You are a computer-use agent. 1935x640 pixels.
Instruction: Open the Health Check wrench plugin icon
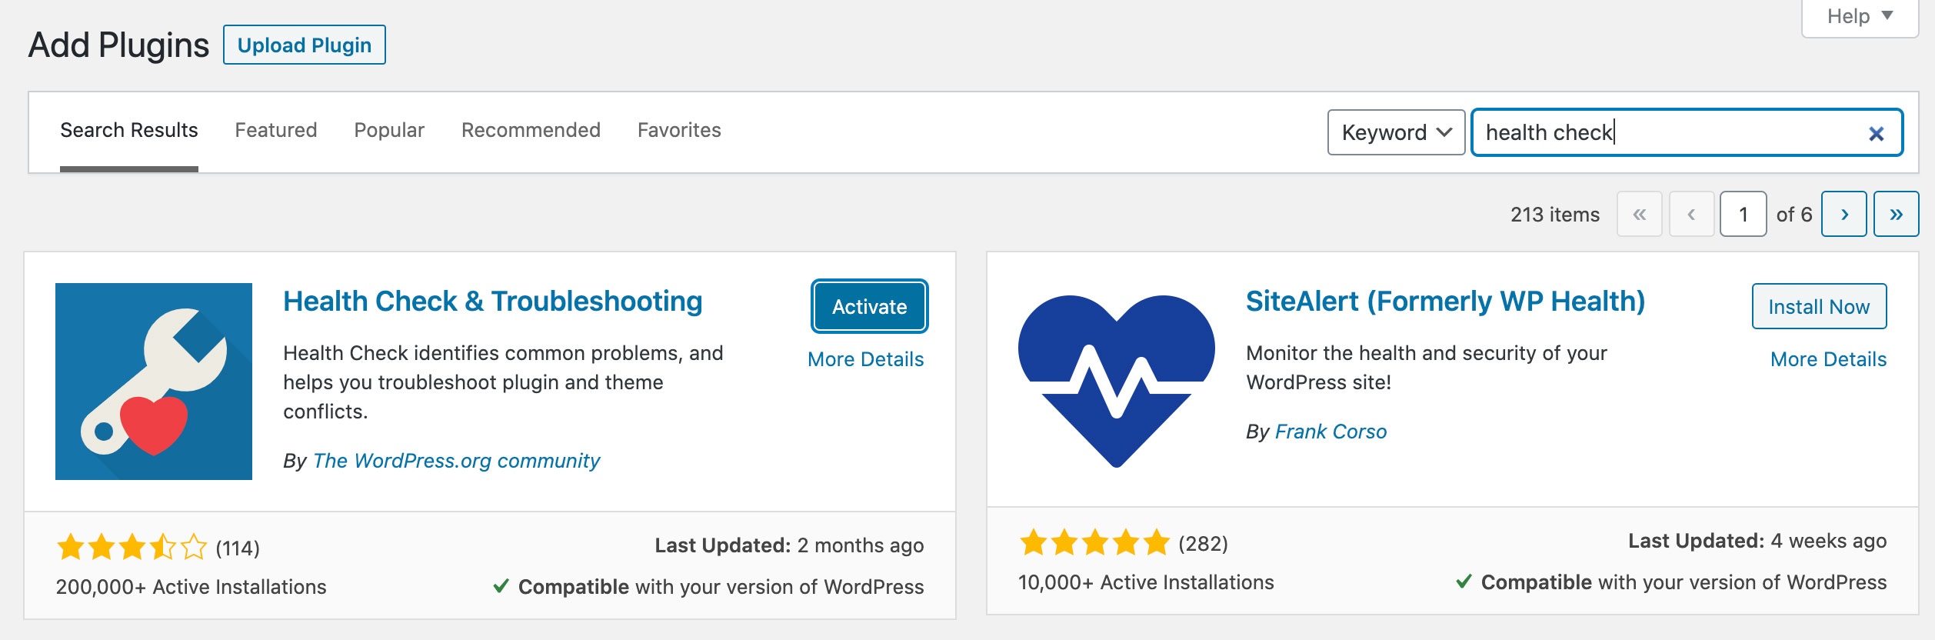click(x=154, y=382)
